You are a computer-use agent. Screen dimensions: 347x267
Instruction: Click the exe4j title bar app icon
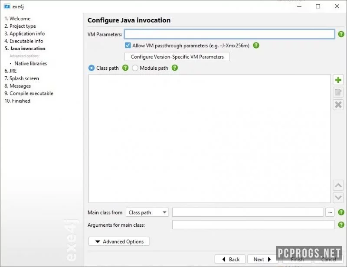click(x=7, y=7)
